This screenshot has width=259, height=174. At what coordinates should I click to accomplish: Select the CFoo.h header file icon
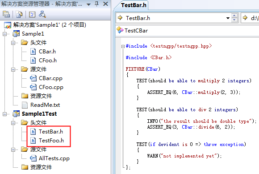coord(33,61)
